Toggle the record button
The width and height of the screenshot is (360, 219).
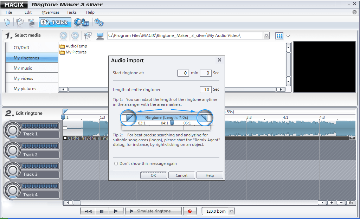190,211
